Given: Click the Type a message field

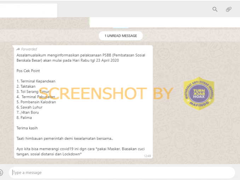Looking at the screenshot, I should tap(122, 173).
